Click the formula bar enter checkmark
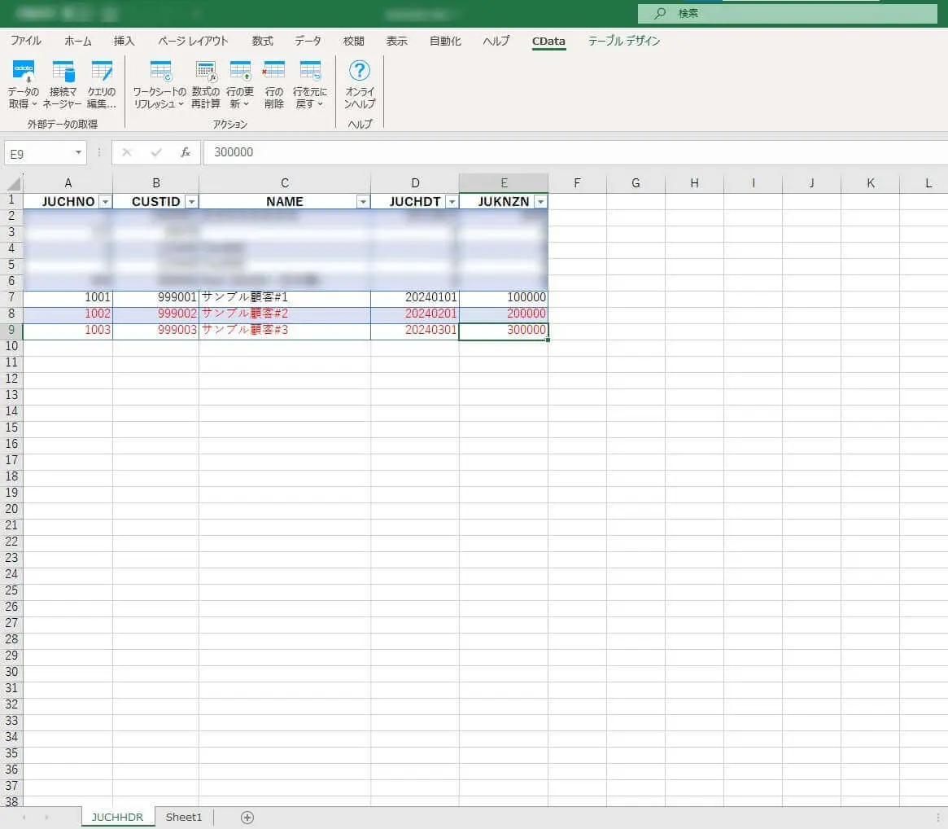The width and height of the screenshot is (948, 829). 156,152
